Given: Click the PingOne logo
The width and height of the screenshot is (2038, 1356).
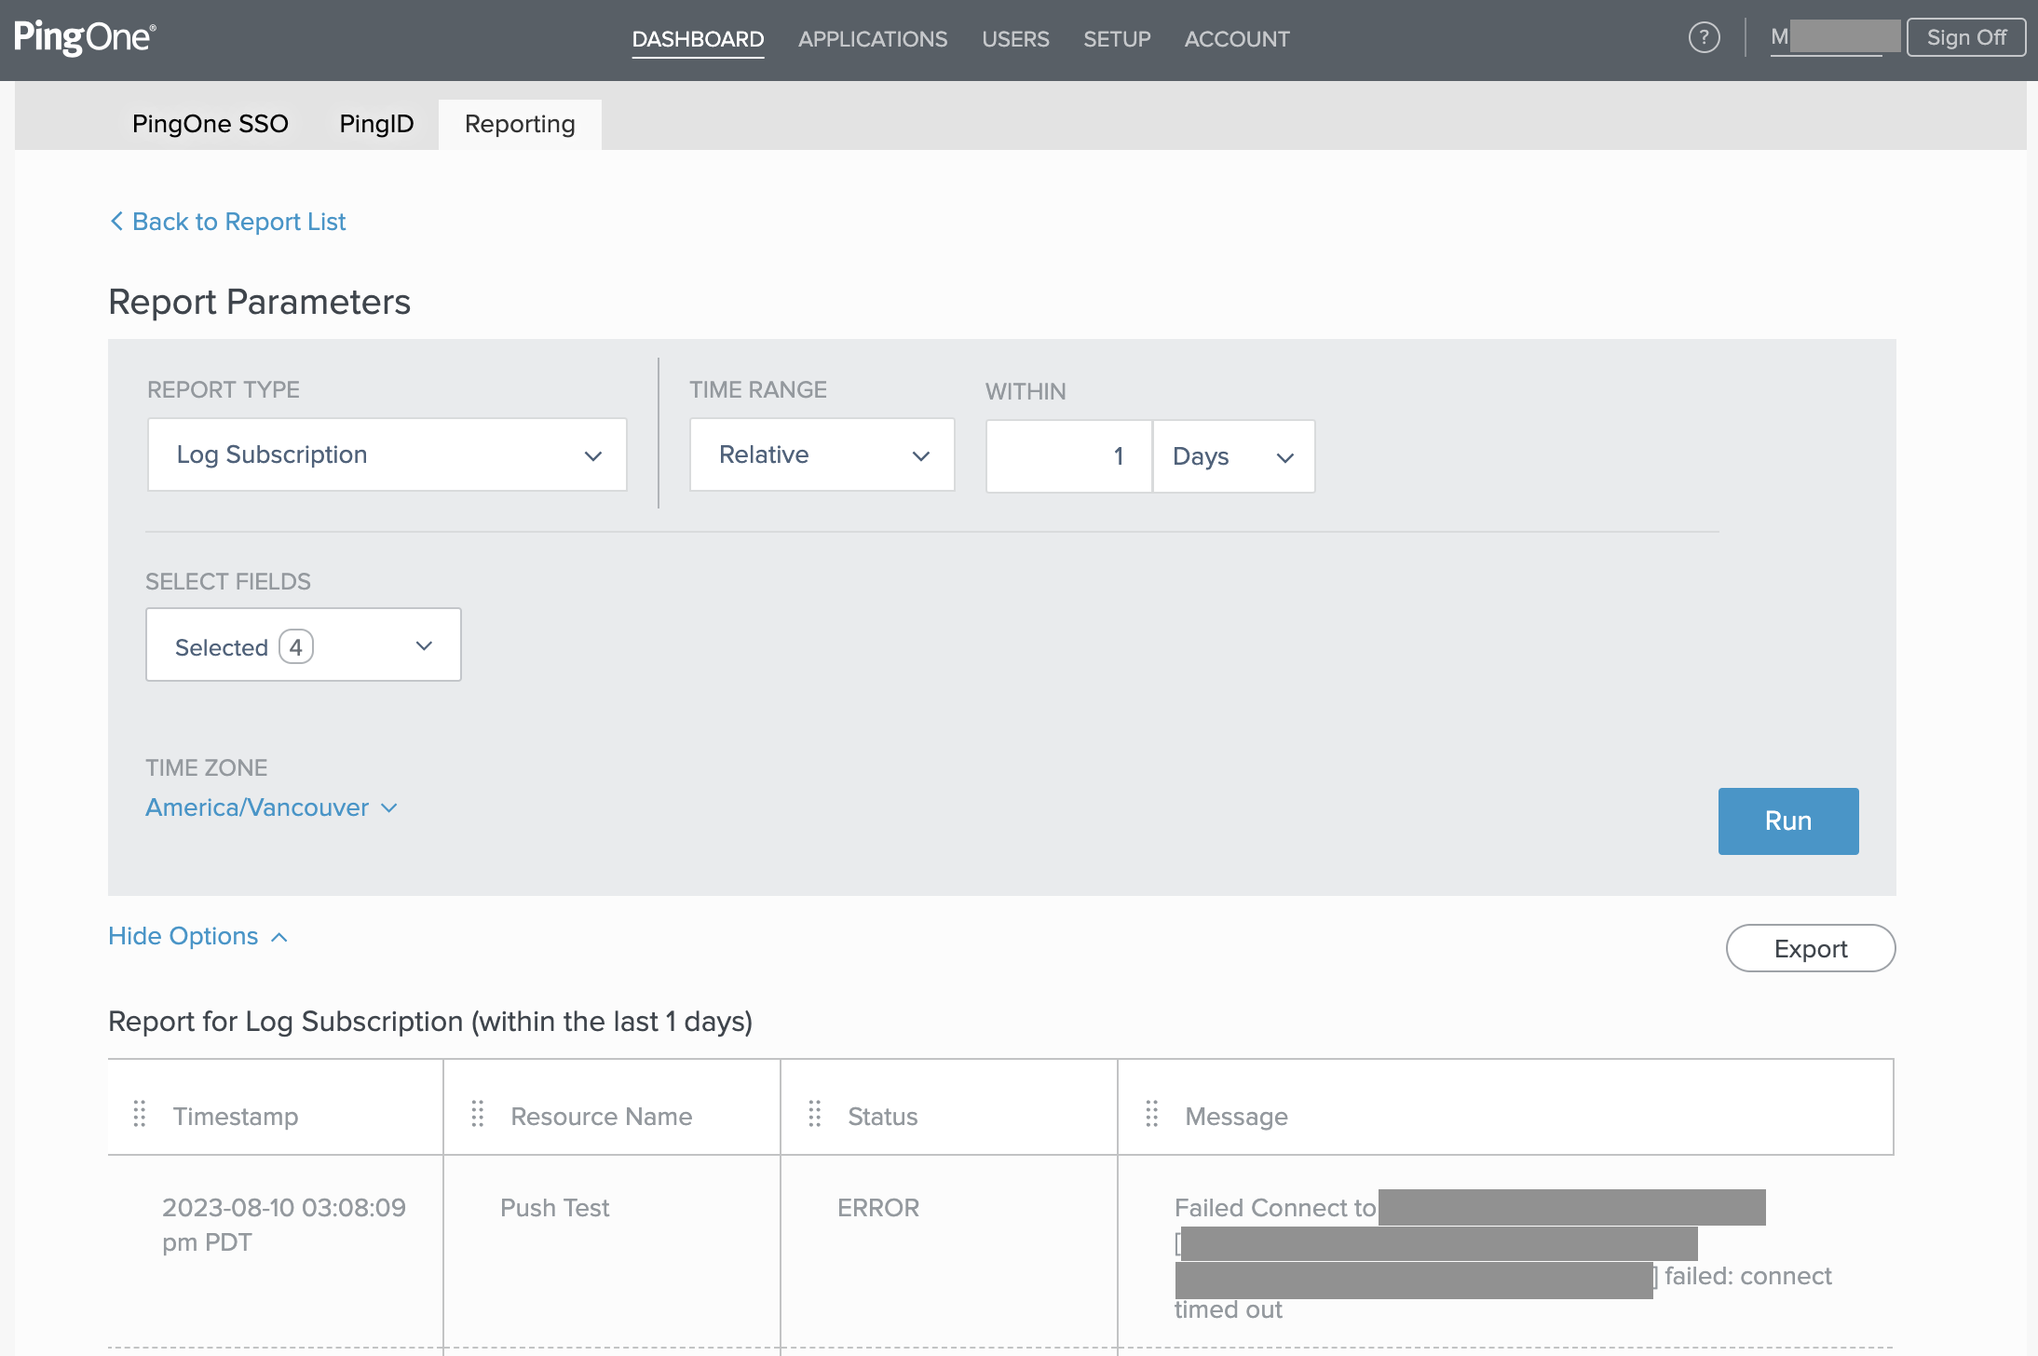Looking at the screenshot, I should [x=85, y=37].
